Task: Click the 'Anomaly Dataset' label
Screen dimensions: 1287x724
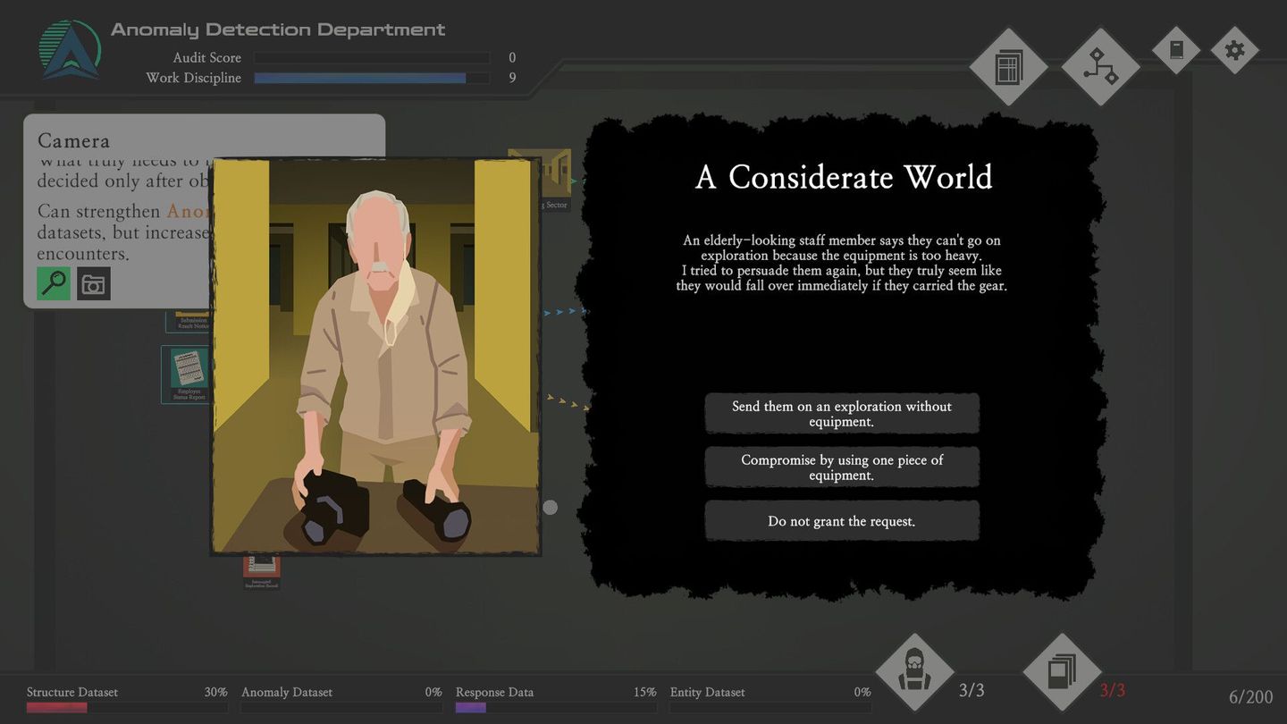Action: coord(287,692)
